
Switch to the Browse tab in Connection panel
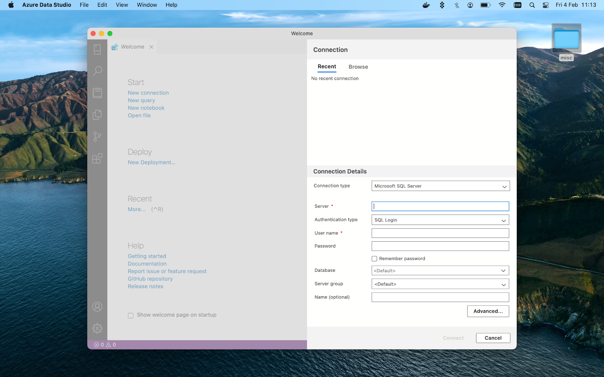click(x=358, y=67)
